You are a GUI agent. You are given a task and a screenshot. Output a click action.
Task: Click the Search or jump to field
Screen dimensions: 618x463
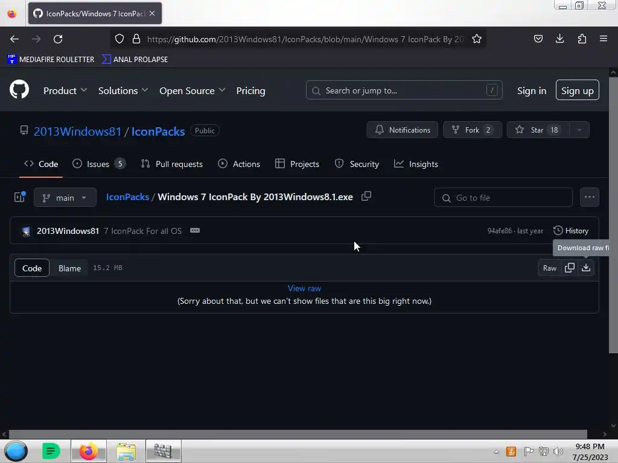coord(404,90)
